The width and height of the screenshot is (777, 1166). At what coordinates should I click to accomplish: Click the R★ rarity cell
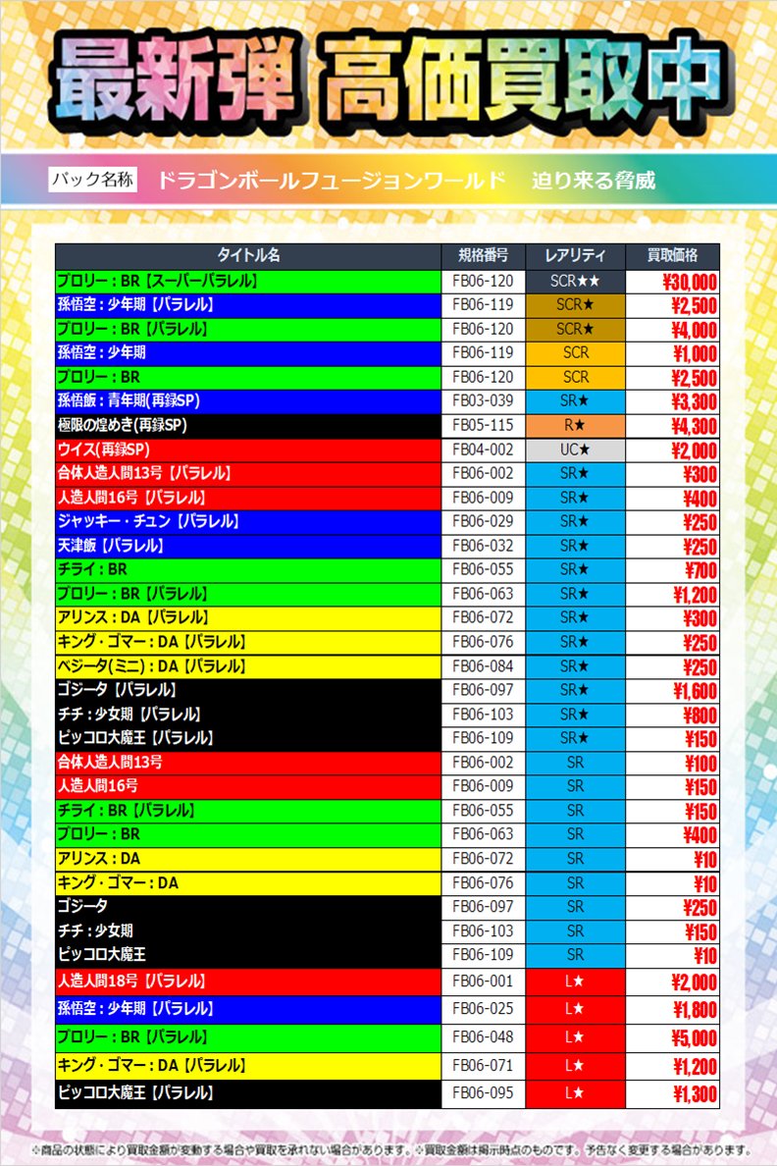576,425
